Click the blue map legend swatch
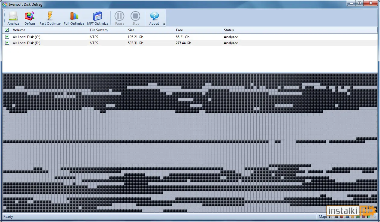The width and height of the screenshot is (380, 222). coord(347,217)
